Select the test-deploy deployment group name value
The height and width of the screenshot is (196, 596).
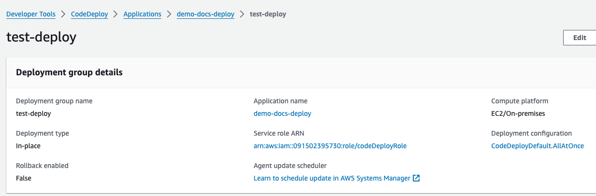coord(33,113)
